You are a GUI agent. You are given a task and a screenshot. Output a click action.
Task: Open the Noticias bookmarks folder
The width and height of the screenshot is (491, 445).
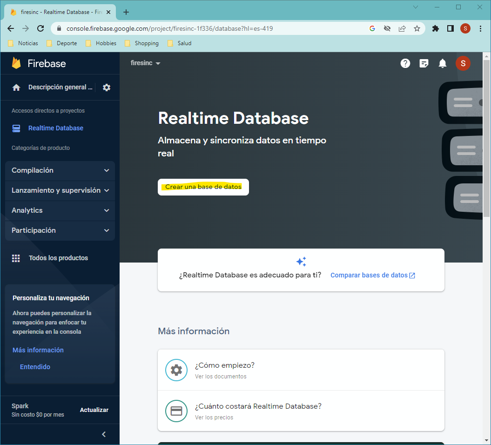tap(23, 43)
